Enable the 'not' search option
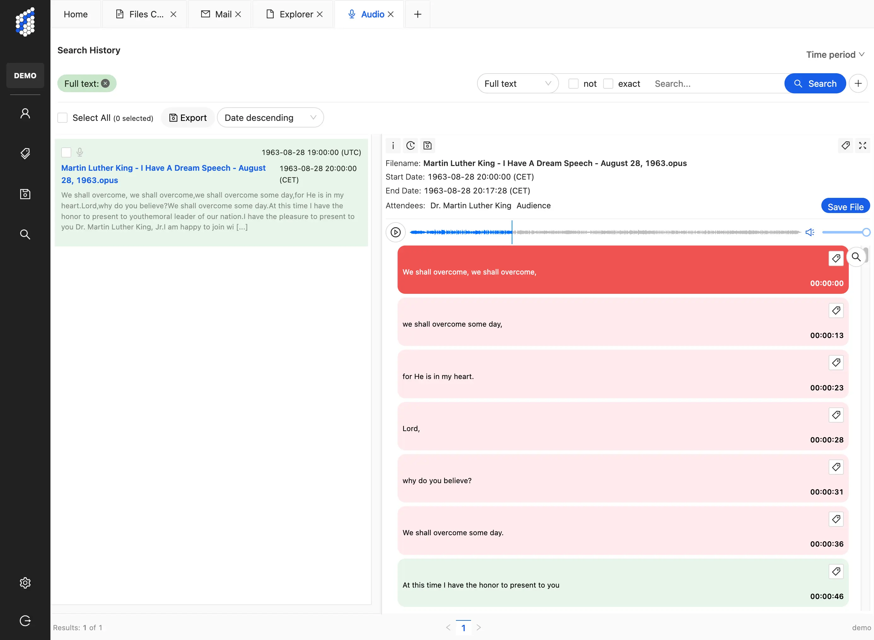The width and height of the screenshot is (874, 640). point(574,83)
